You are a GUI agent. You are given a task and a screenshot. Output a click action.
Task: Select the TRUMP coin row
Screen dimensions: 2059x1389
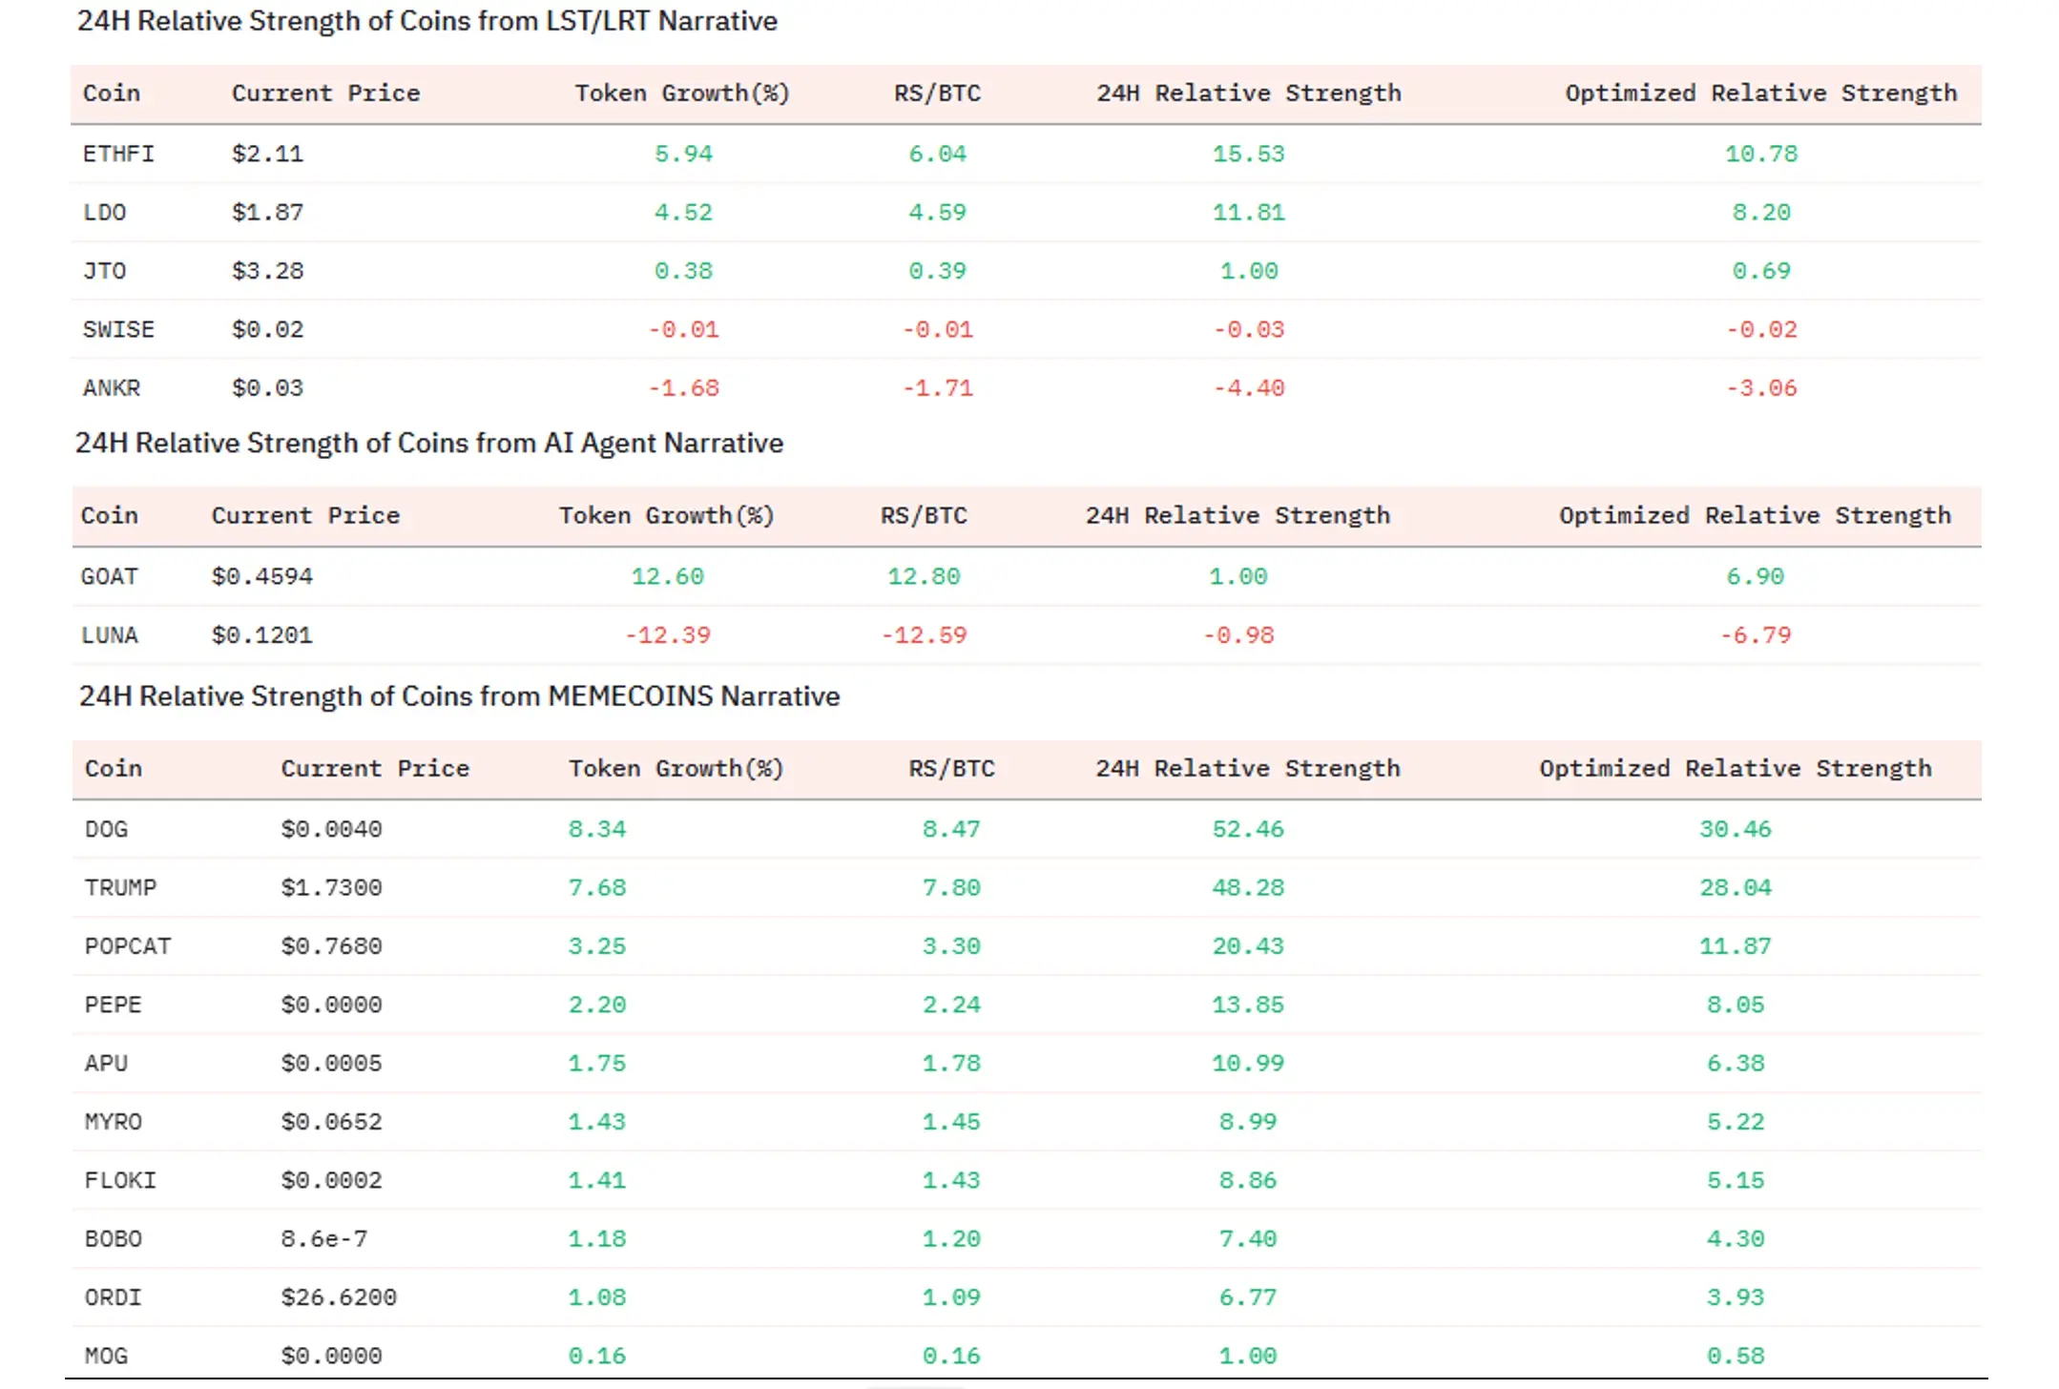click(120, 888)
